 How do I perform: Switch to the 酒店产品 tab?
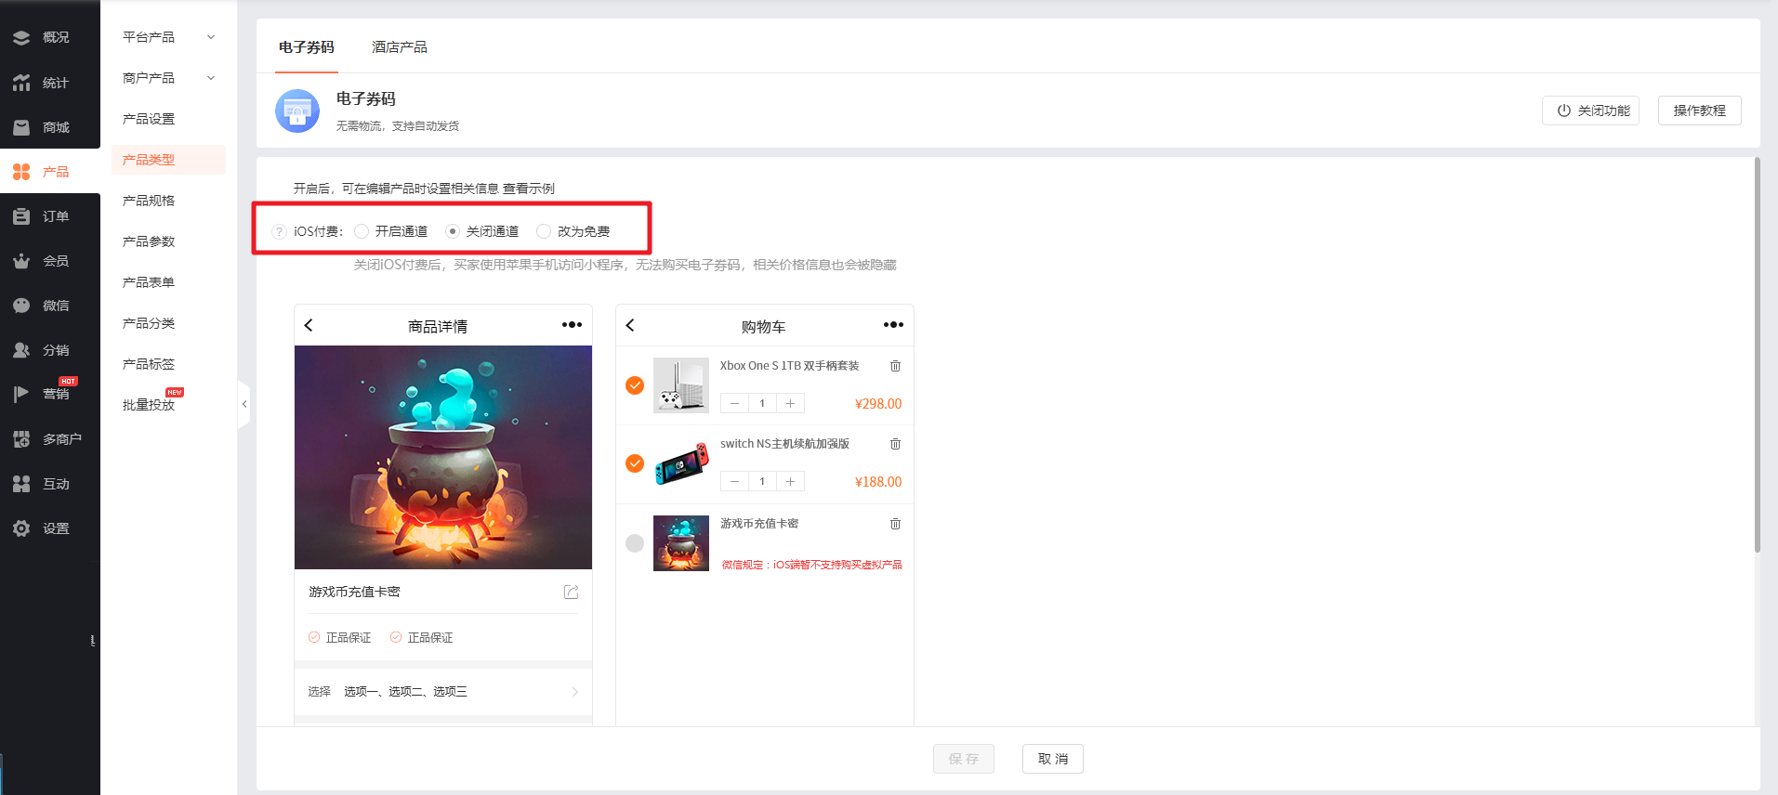tap(400, 47)
